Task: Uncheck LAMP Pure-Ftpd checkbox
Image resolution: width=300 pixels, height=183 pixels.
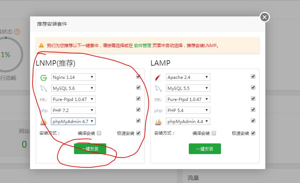Action: pyautogui.click(x=253, y=99)
